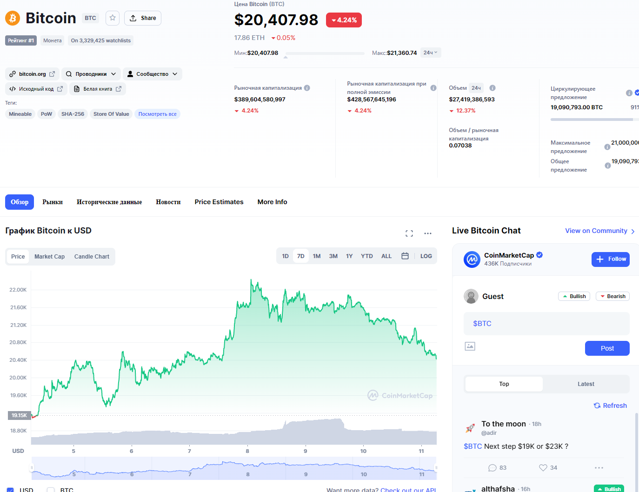Open the chart calendar date picker

coord(405,256)
